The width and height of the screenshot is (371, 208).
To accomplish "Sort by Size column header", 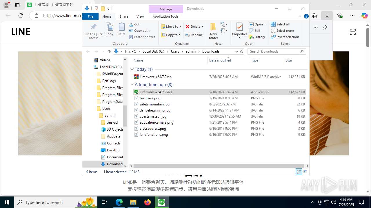I will pyautogui.click(x=295, y=60).
